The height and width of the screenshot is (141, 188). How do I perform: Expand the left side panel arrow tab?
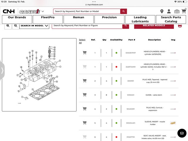[x=2, y=70]
